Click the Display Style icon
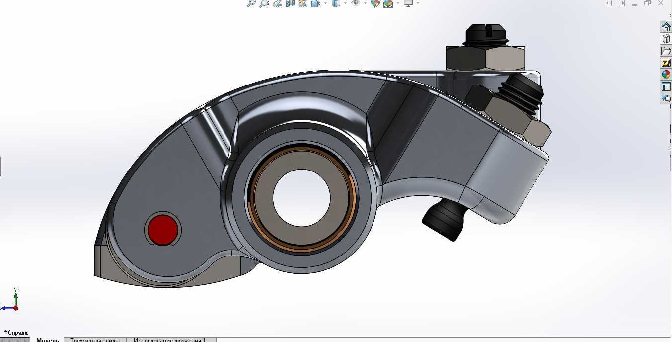672x342 pixels. (336, 3)
